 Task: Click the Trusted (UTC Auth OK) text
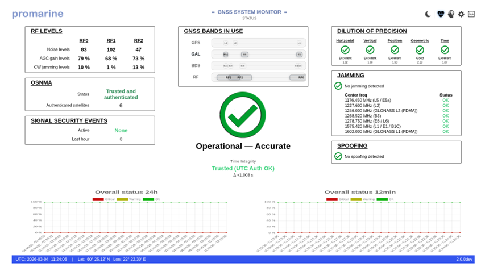point(243,168)
